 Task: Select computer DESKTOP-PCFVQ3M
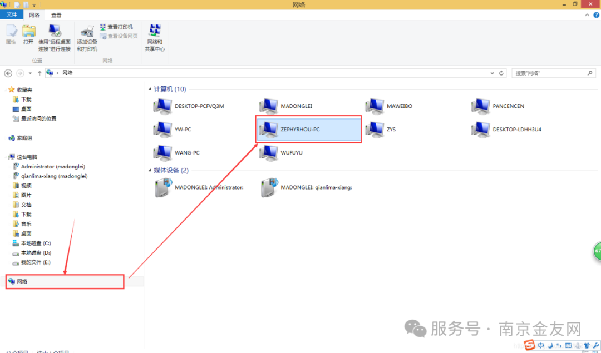[189, 106]
